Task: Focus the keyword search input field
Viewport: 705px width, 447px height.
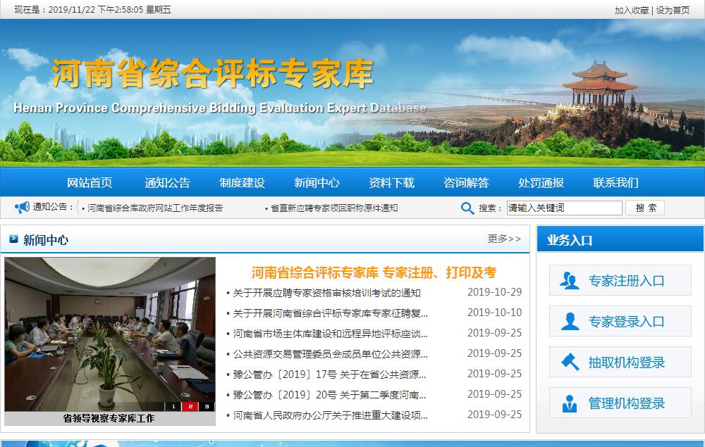Action: [564, 208]
